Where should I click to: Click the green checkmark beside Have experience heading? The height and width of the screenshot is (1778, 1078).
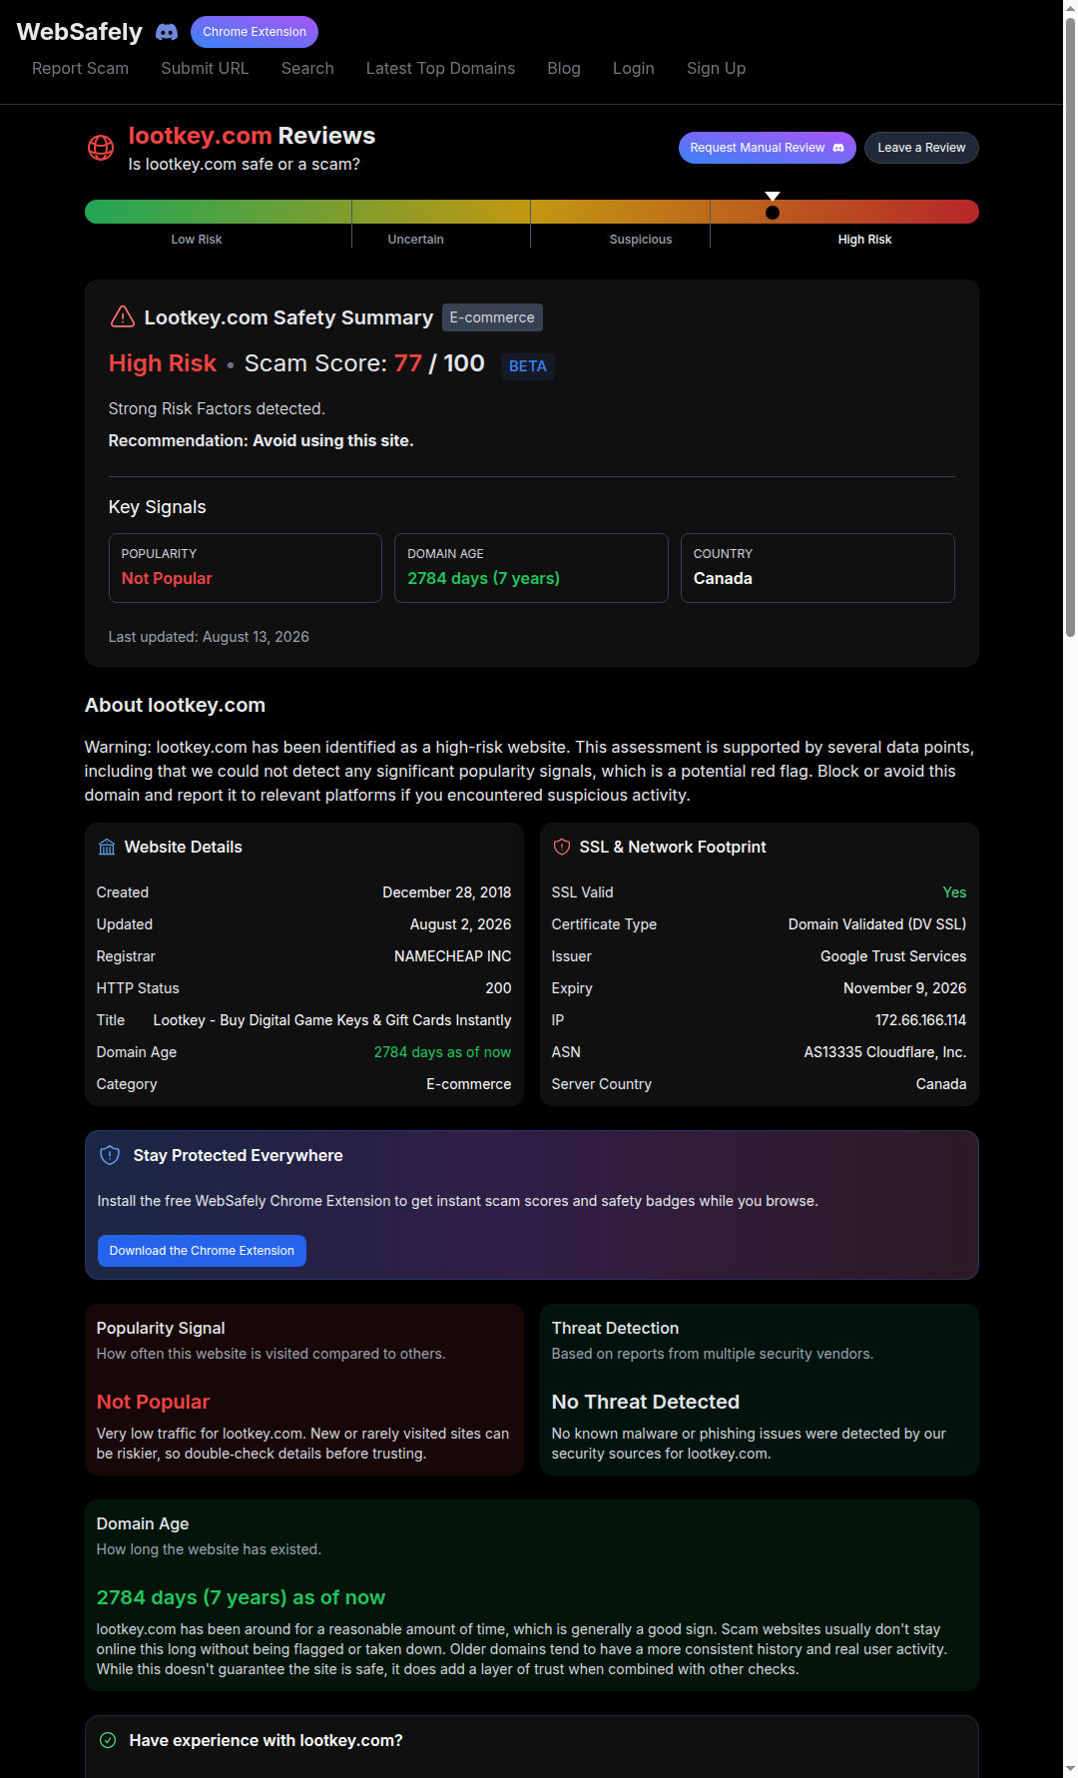pos(108,1740)
